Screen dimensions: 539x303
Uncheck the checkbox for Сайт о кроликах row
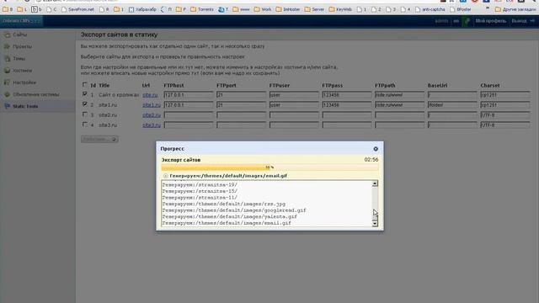(85, 93)
